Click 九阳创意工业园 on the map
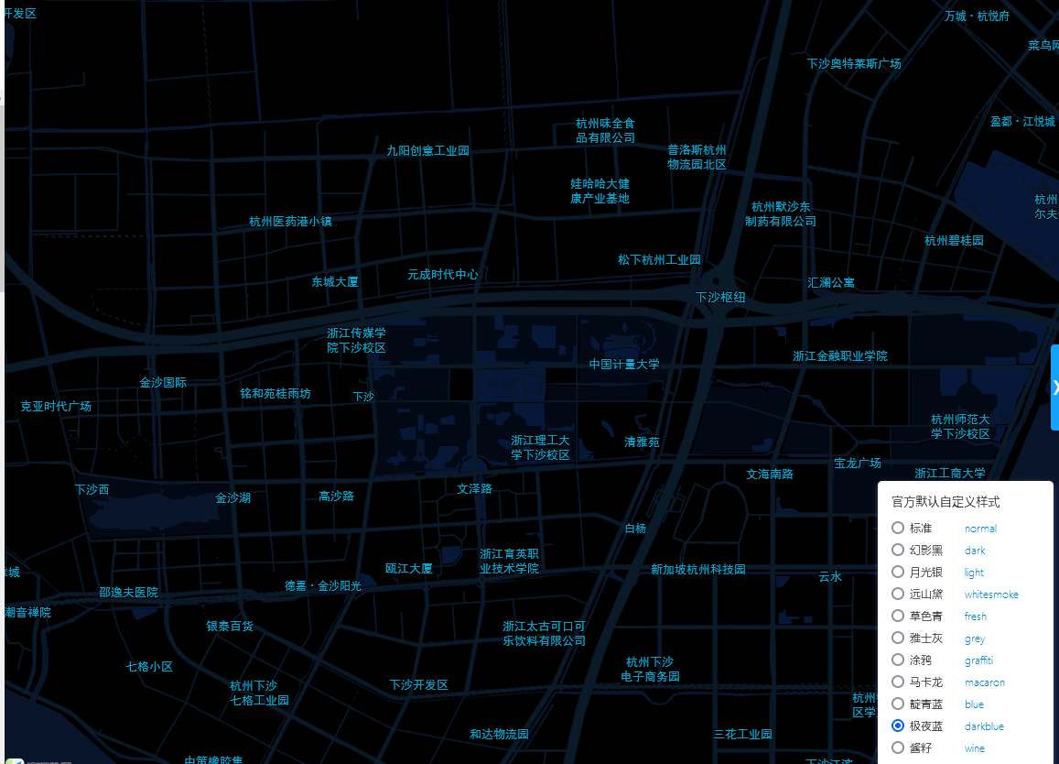 tap(427, 151)
